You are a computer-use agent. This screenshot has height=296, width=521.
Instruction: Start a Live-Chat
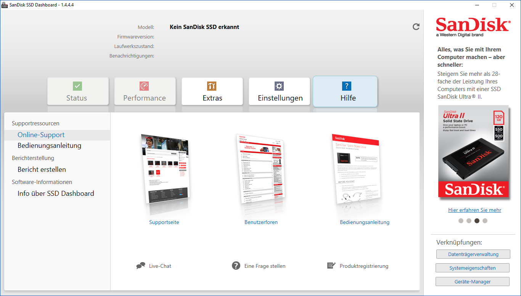pyautogui.click(x=160, y=266)
